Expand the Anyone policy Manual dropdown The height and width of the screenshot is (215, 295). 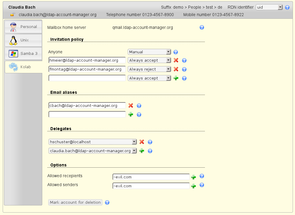(149, 52)
